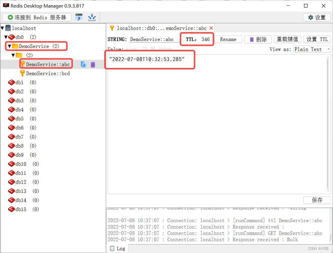Click the delete key button with trash icon

pos(258,39)
